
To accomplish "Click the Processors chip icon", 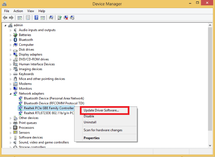I will coord(15,128).
